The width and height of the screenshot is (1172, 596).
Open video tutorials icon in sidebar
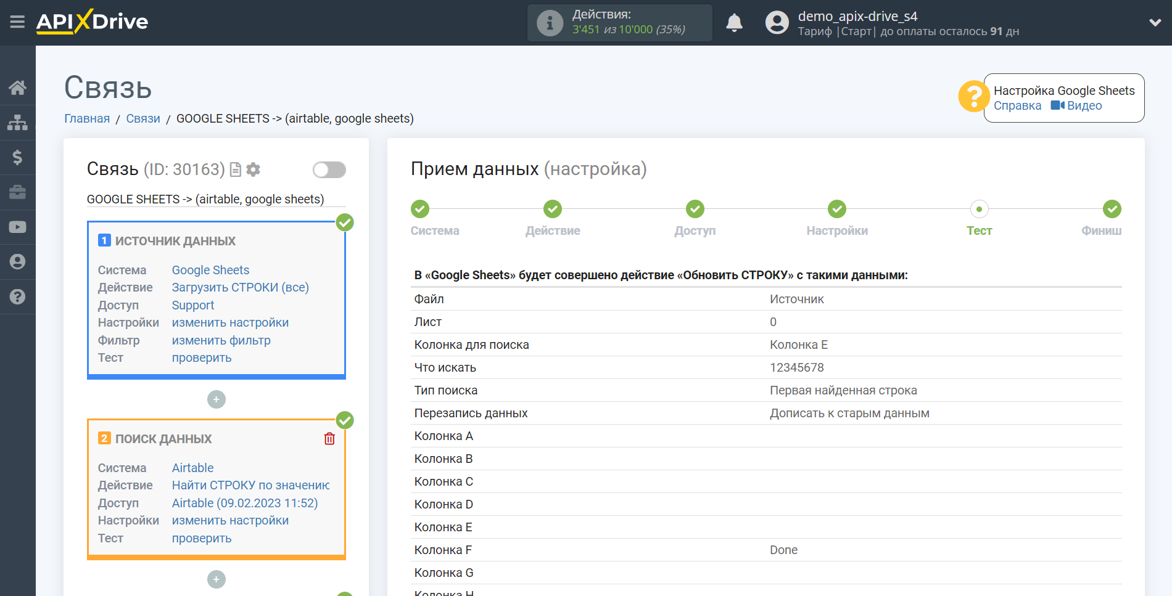click(x=17, y=227)
